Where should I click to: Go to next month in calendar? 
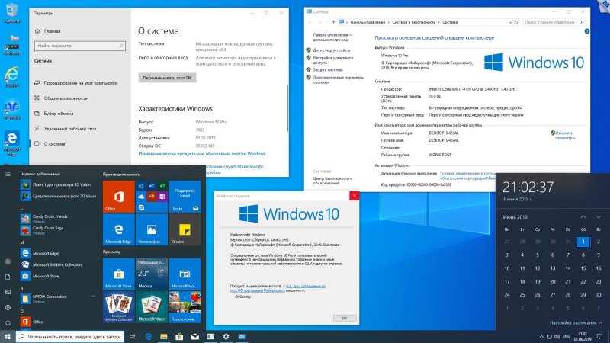(x=599, y=217)
